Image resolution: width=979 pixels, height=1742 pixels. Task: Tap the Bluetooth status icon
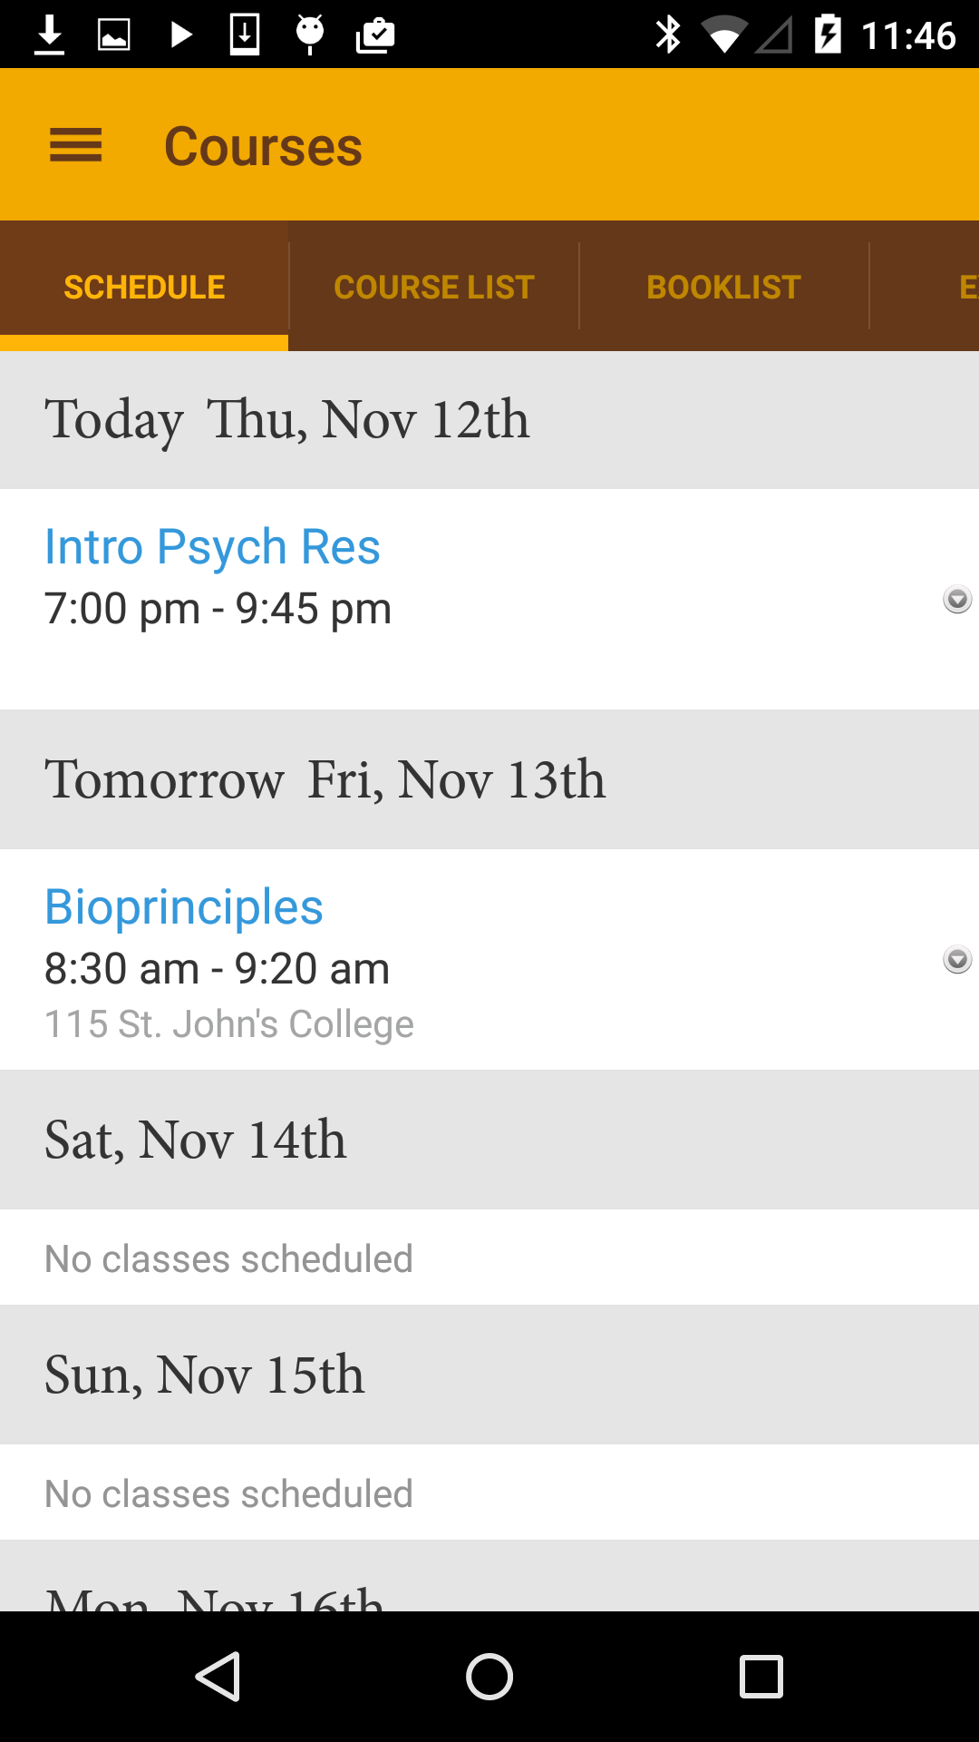(x=668, y=34)
